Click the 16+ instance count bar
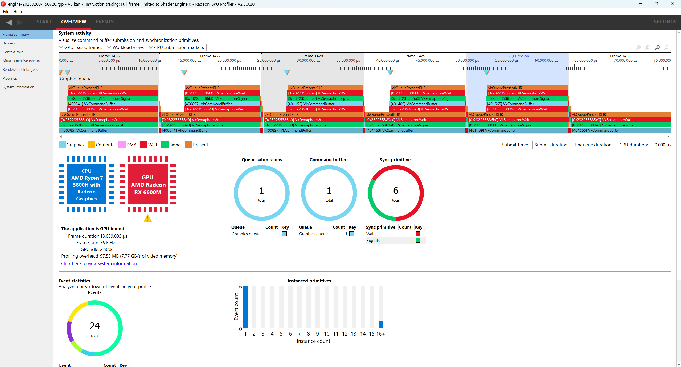Screen dimensions: 681x367 381,325
